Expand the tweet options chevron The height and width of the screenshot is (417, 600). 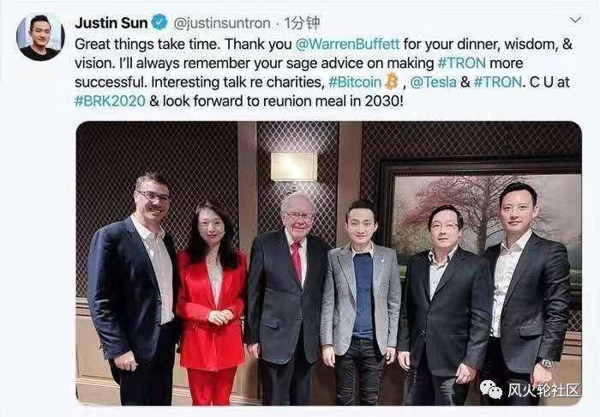click(575, 20)
